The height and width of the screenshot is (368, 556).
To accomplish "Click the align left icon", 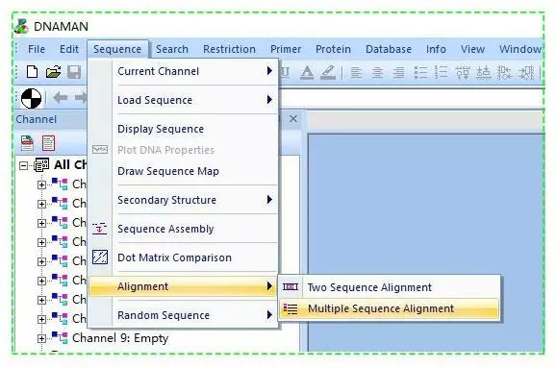I will tap(356, 73).
